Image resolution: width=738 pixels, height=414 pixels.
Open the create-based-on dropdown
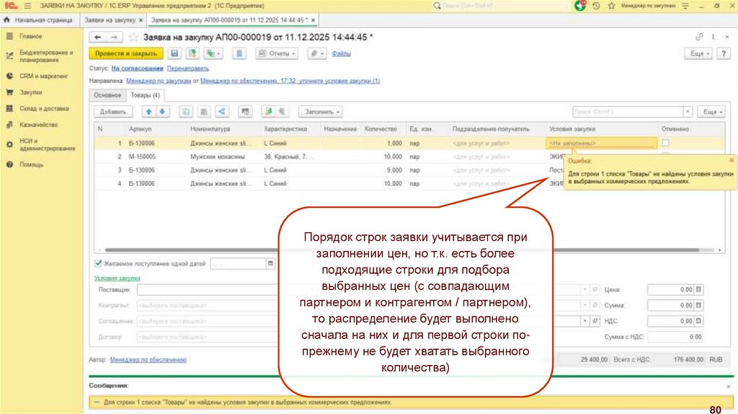click(x=213, y=53)
